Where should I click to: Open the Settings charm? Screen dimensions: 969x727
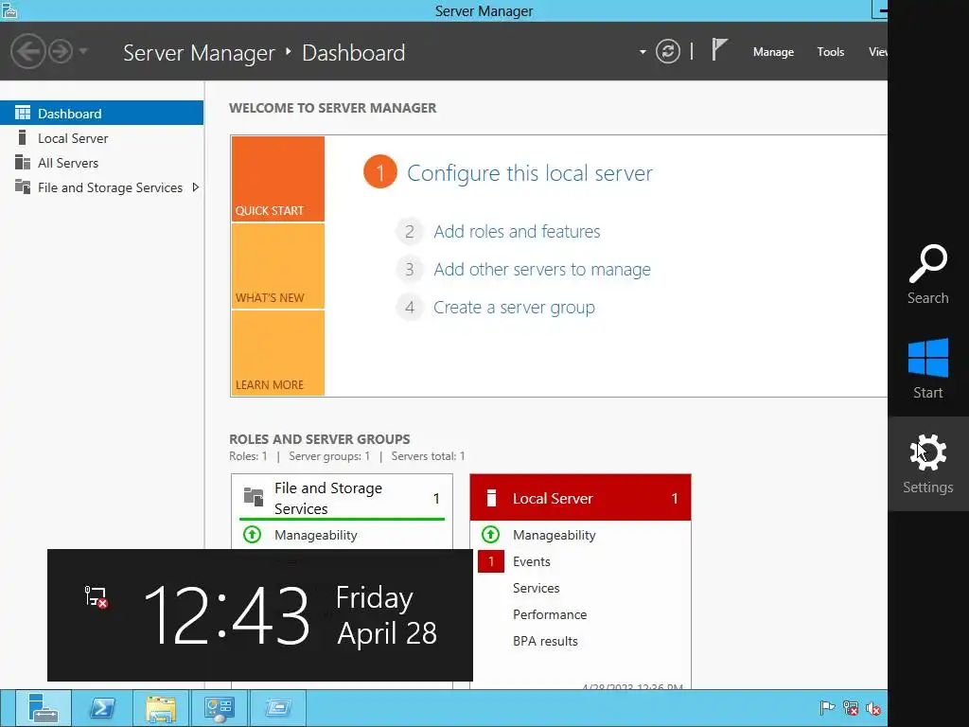(927, 464)
